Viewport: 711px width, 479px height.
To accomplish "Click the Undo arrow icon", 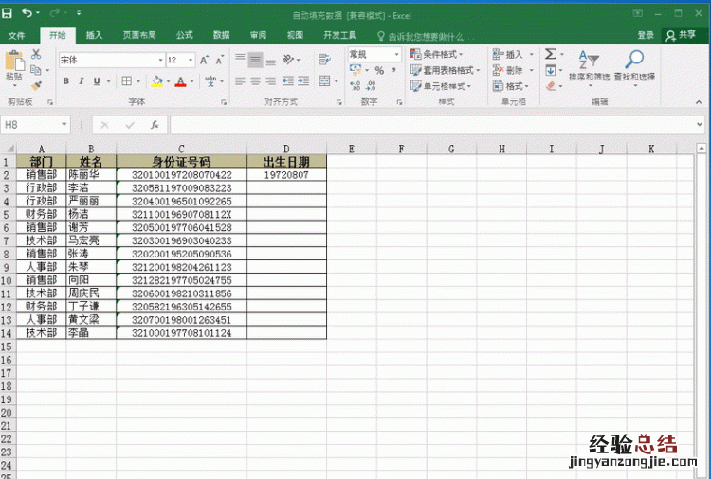I will click(27, 14).
